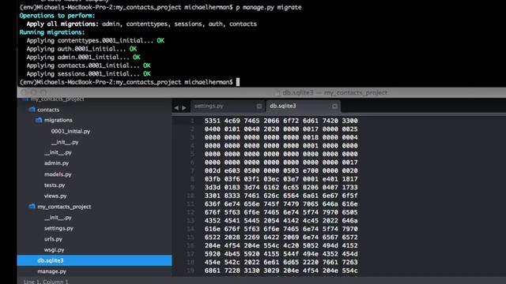
Task: Click hex value 3300 on line 1
Action: pyautogui.click(x=349, y=121)
